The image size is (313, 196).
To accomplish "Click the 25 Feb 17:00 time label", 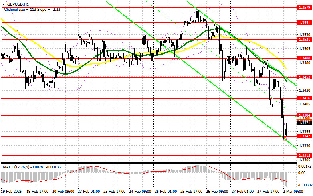I will pos(192,192).
